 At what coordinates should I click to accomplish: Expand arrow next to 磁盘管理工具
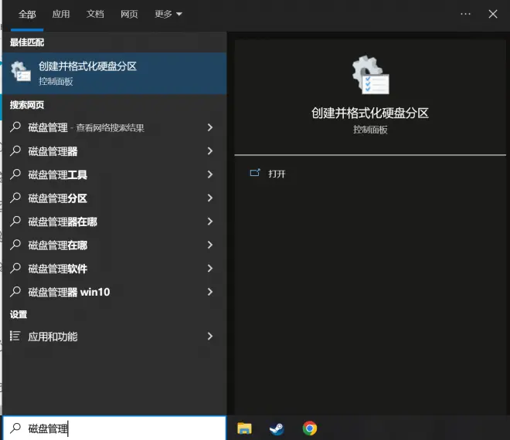click(x=210, y=174)
